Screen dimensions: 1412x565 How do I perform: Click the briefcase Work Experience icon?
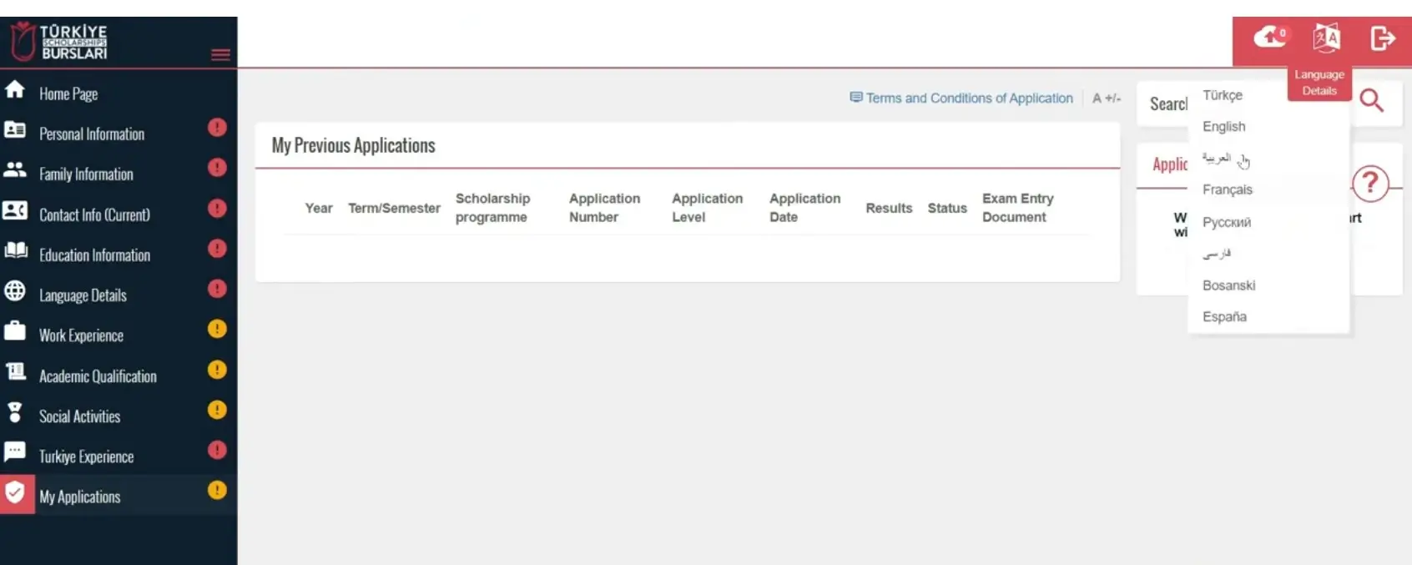pos(15,331)
